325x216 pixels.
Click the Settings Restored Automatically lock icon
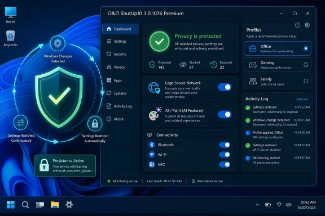pos(95,124)
